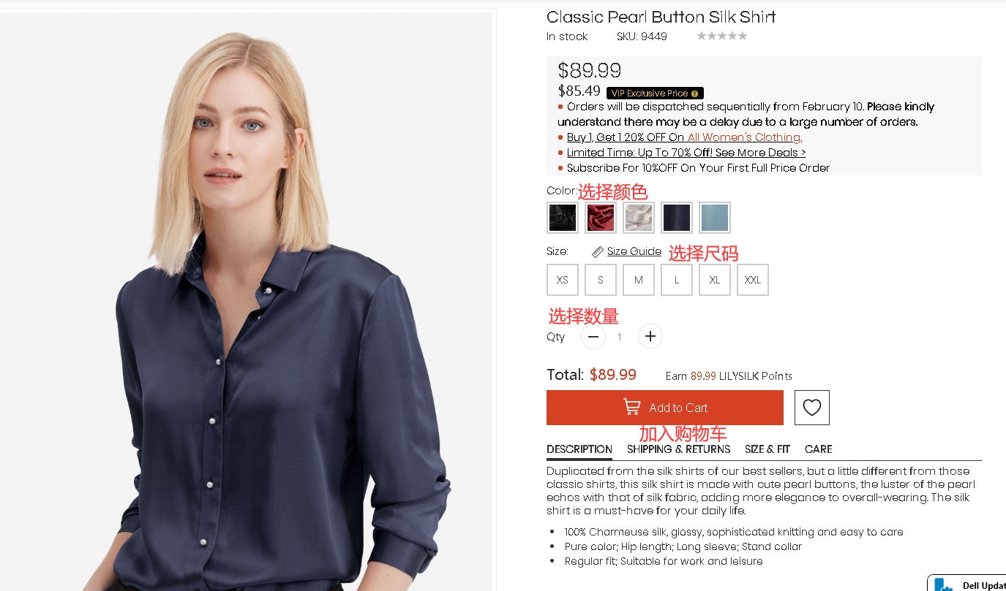Screen dimensions: 1006x591
Task: Decrease quantity with the minus icon
Action: [x=593, y=337]
